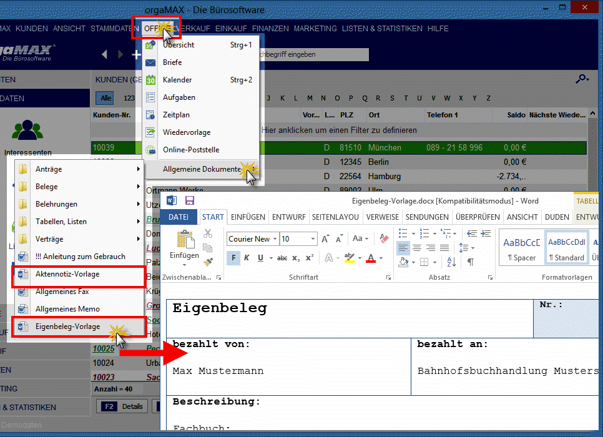Click the shading paint bucket button

[x=403, y=262]
